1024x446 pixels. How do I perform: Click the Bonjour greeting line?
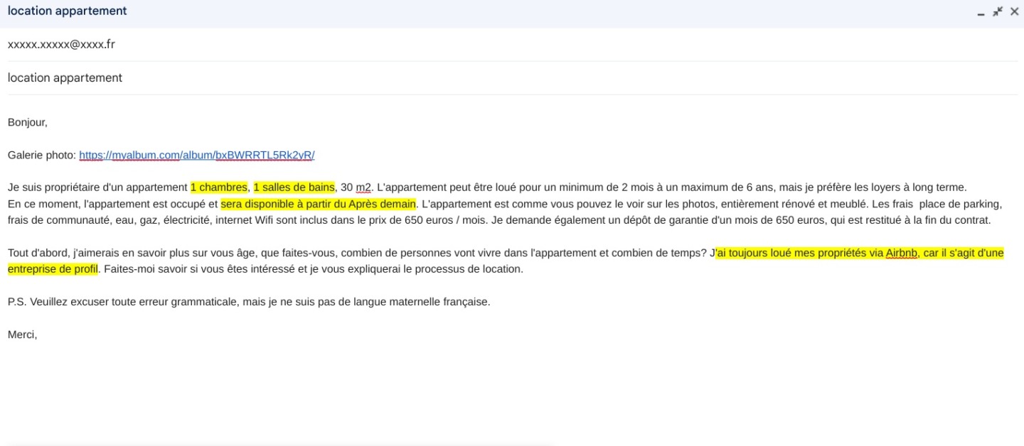coord(28,121)
